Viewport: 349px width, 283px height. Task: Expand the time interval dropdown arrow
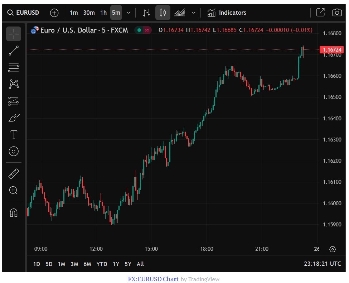(129, 13)
